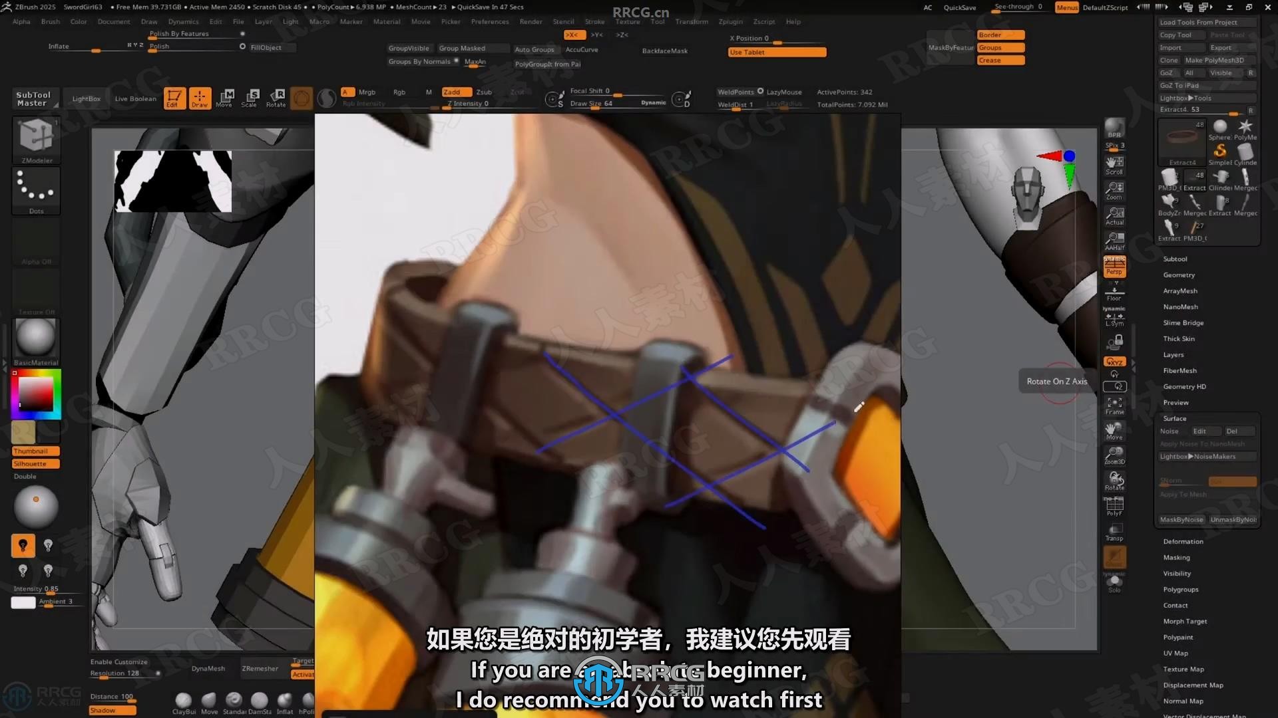Click the BPR render icon
Screen dimensions: 1278x718
click(x=1114, y=128)
